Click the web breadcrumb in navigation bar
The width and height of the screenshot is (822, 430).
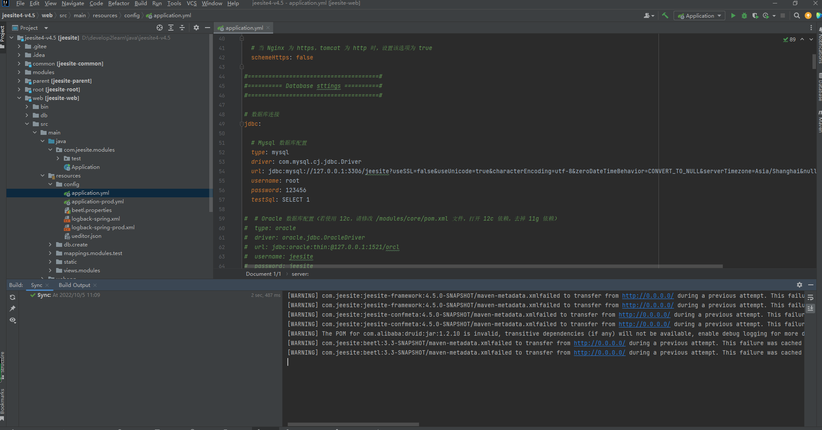point(47,16)
